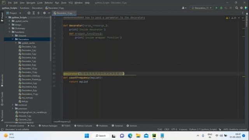This screenshot has width=249, height=140.
Task: Collapse the Decorators folder
Action: [12, 39]
